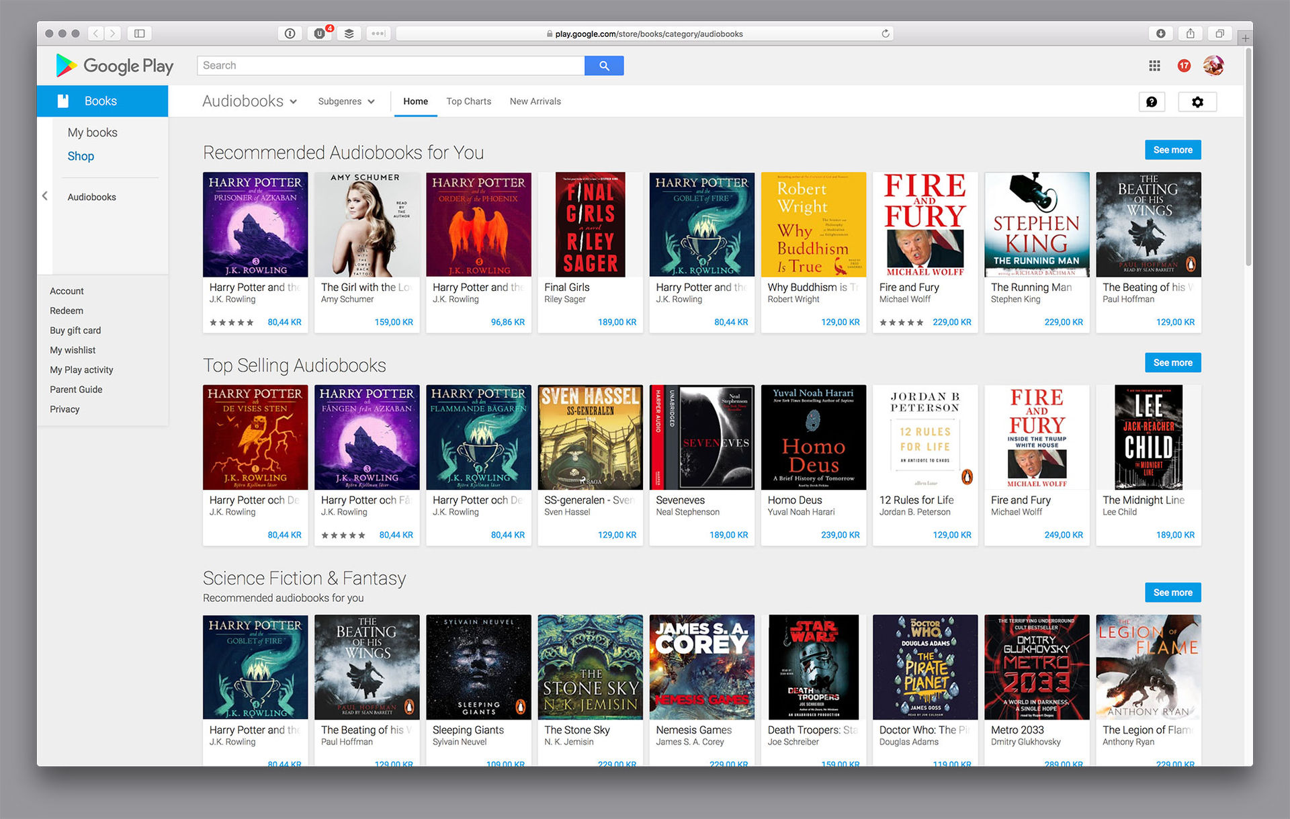The height and width of the screenshot is (819, 1290).
Task: Select Audiobooks in sidebar
Action: (x=91, y=197)
